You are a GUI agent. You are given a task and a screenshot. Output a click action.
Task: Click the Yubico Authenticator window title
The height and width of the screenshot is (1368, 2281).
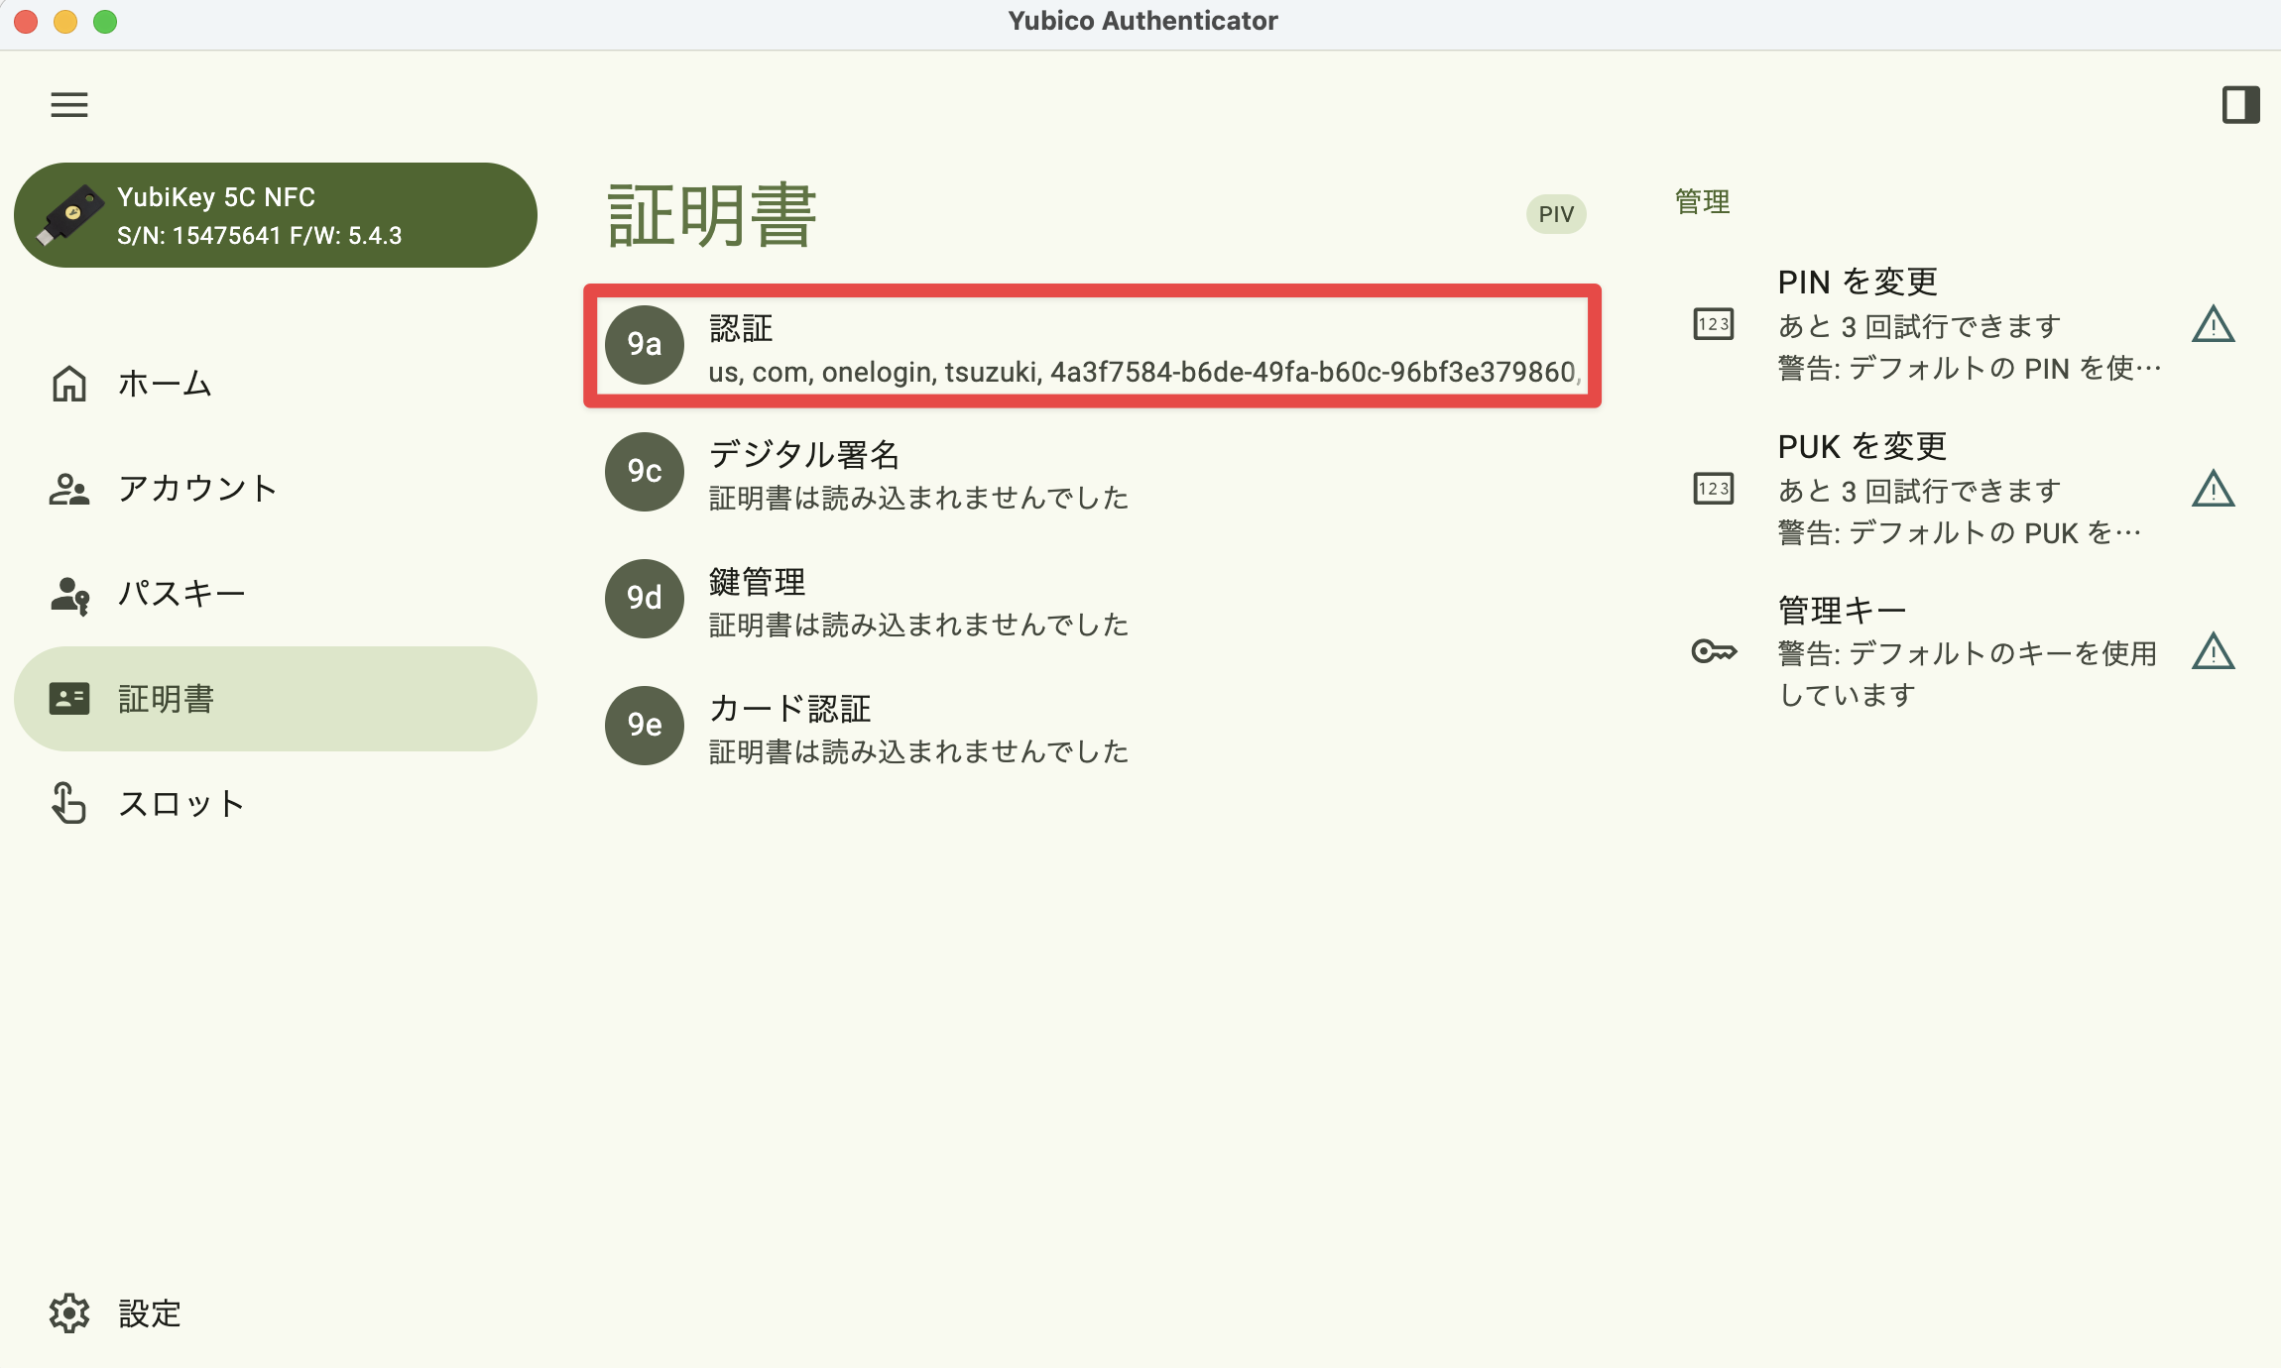tap(1142, 21)
